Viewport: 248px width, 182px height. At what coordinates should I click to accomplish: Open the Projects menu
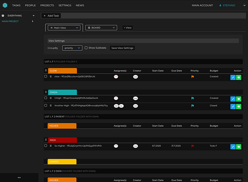[x=47, y=5]
